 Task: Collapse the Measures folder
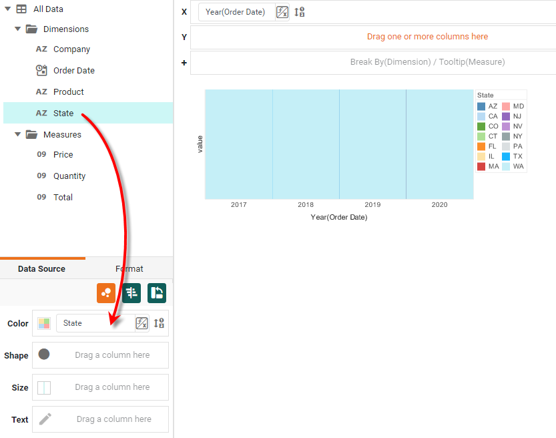[x=18, y=135]
